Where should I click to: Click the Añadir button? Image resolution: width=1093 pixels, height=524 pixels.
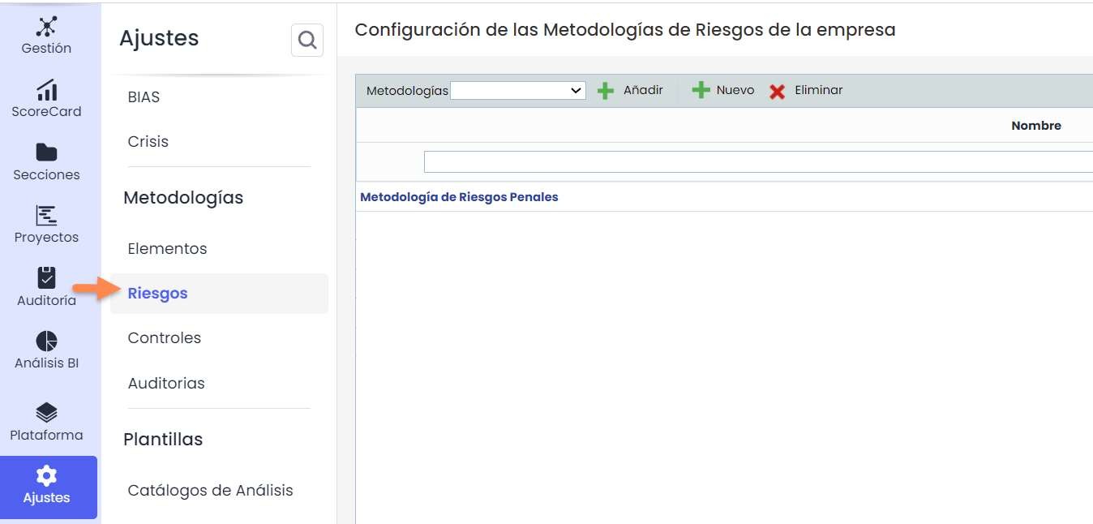coord(631,91)
